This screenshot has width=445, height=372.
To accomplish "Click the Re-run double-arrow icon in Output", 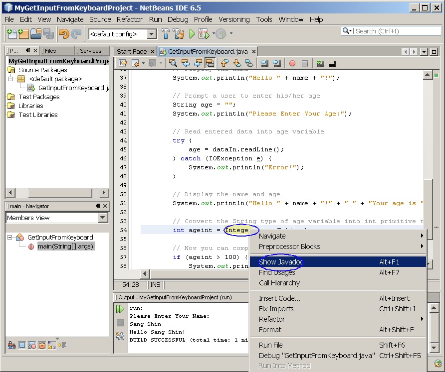I will pos(120,309).
